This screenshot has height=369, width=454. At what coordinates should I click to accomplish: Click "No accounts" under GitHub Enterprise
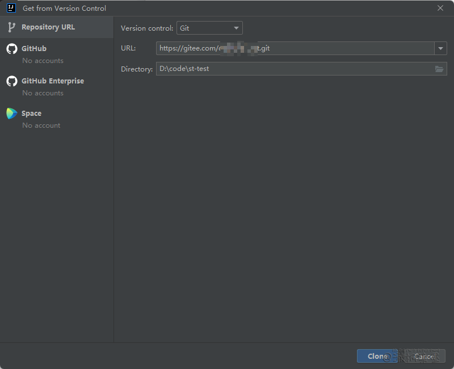pos(43,93)
